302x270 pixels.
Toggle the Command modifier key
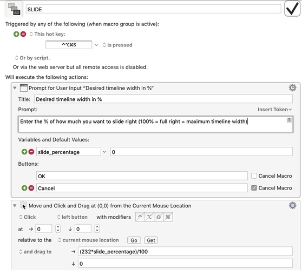[168, 217]
